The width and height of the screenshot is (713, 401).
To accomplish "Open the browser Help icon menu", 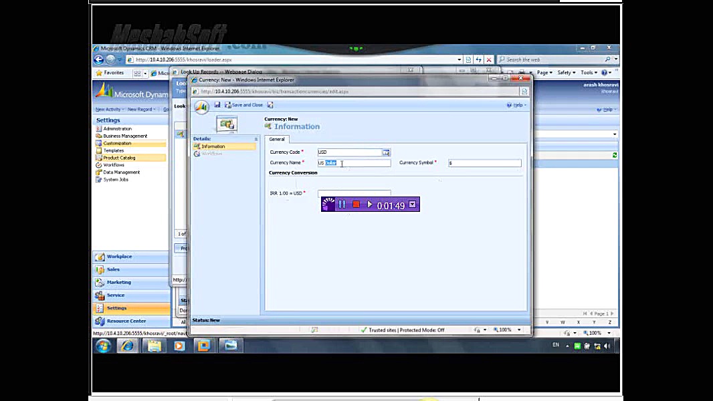I will (605, 73).
